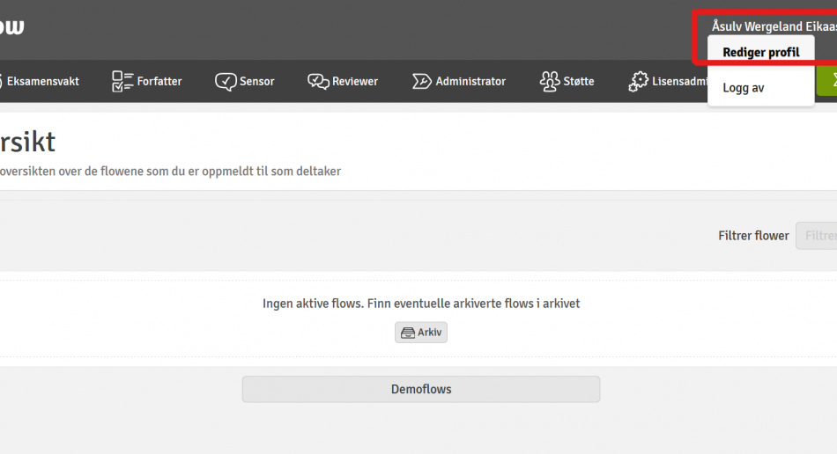Switch to the Eksamensvakt tab
Image resolution: width=837 pixels, height=454 pixels.
42,82
